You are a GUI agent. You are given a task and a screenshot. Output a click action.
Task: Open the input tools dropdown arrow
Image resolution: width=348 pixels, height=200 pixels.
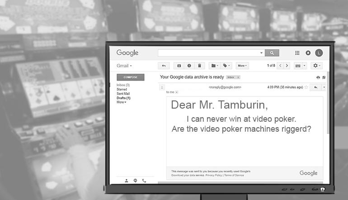coord(304,66)
